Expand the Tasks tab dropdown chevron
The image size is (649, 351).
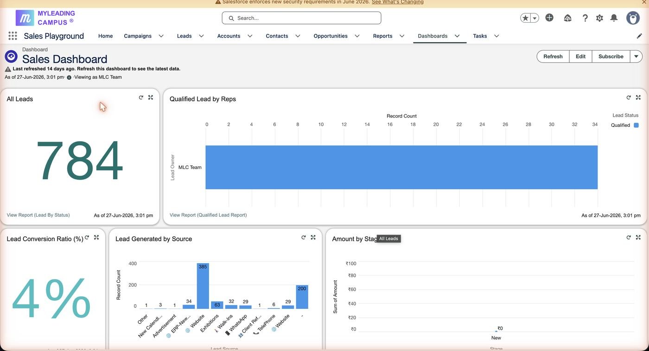(496, 36)
